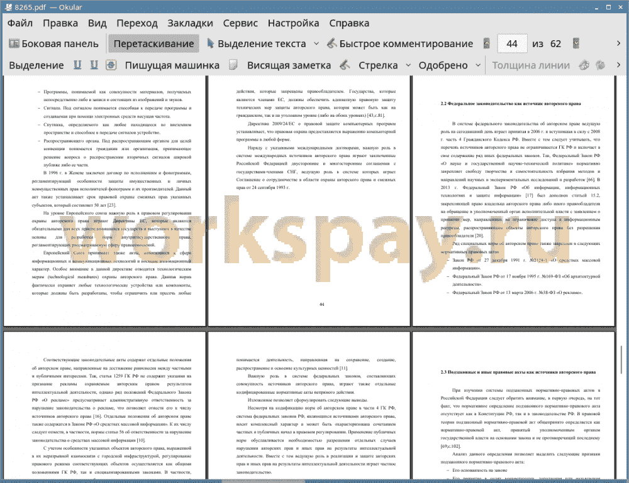Open the Закладки menu
Image resolution: width=629 pixels, height=483 pixels.
[x=190, y=23]
